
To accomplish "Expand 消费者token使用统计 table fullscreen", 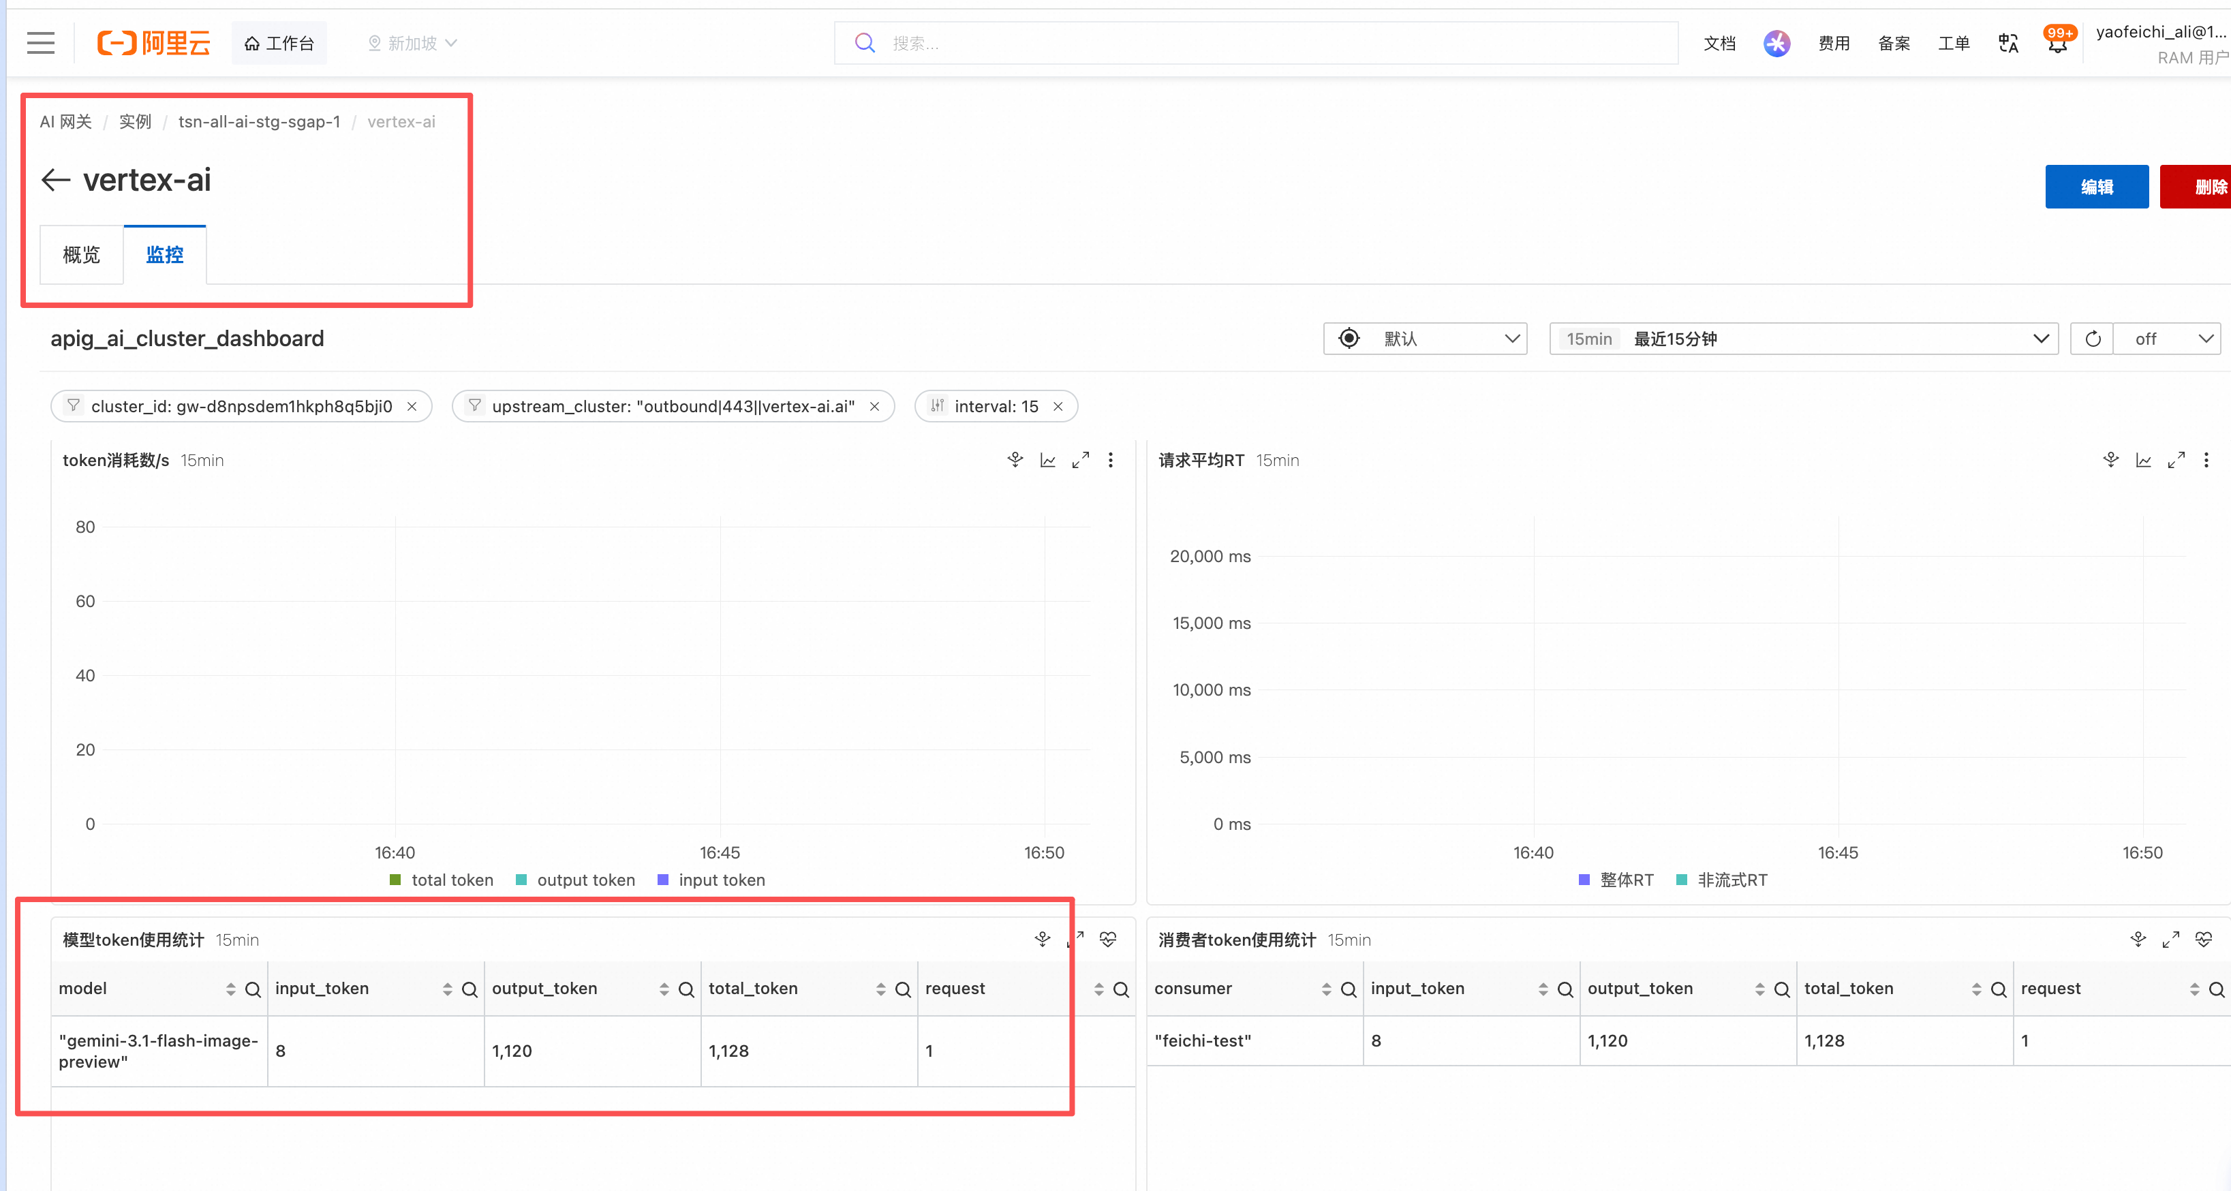I will coord(2170,939).
